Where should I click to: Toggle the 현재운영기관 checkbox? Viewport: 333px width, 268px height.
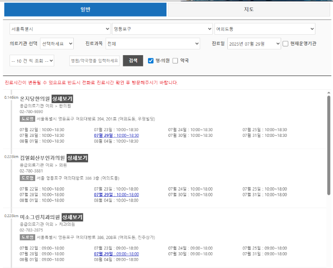point(285,44)
